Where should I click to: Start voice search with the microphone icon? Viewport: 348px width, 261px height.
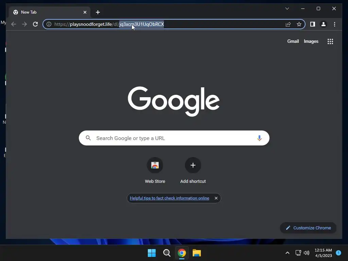pos(259,138)
